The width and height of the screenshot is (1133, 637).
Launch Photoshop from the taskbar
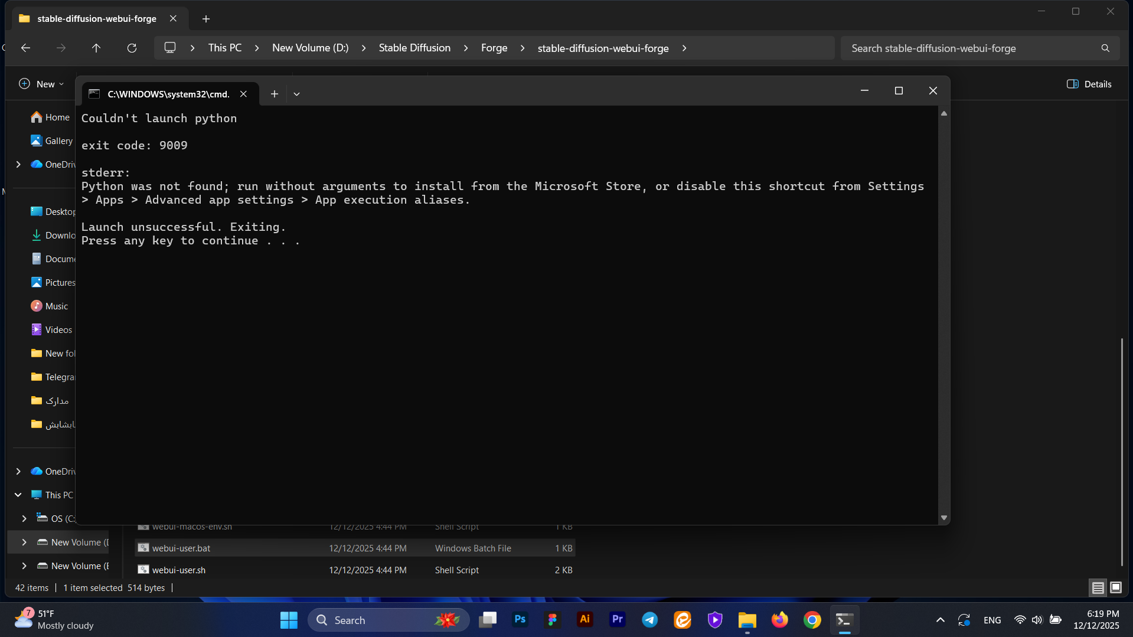click(x=520, y=620)
